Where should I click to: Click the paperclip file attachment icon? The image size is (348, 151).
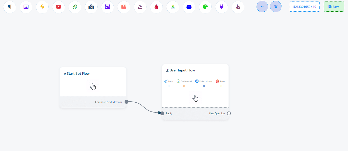(x=75, y=7)
